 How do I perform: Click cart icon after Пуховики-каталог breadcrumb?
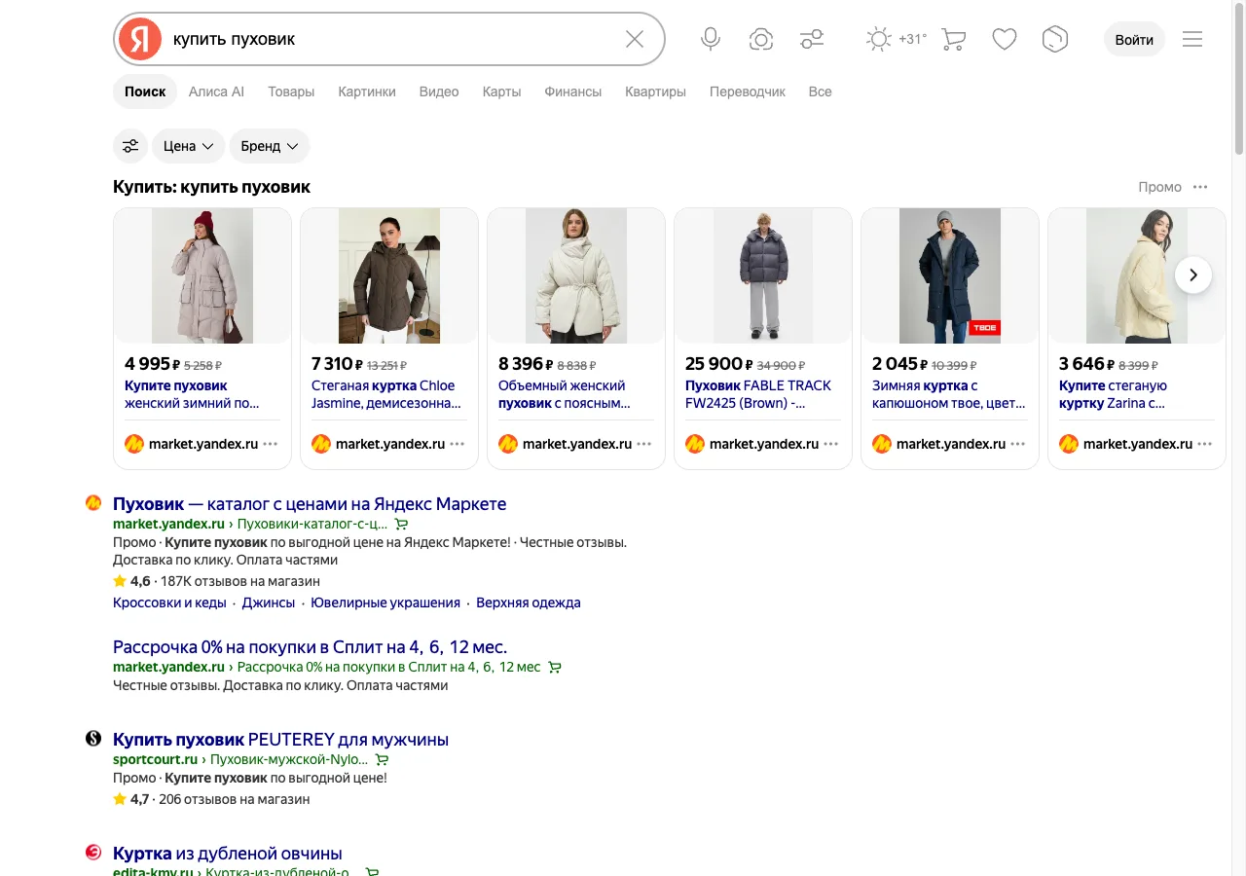401,524
